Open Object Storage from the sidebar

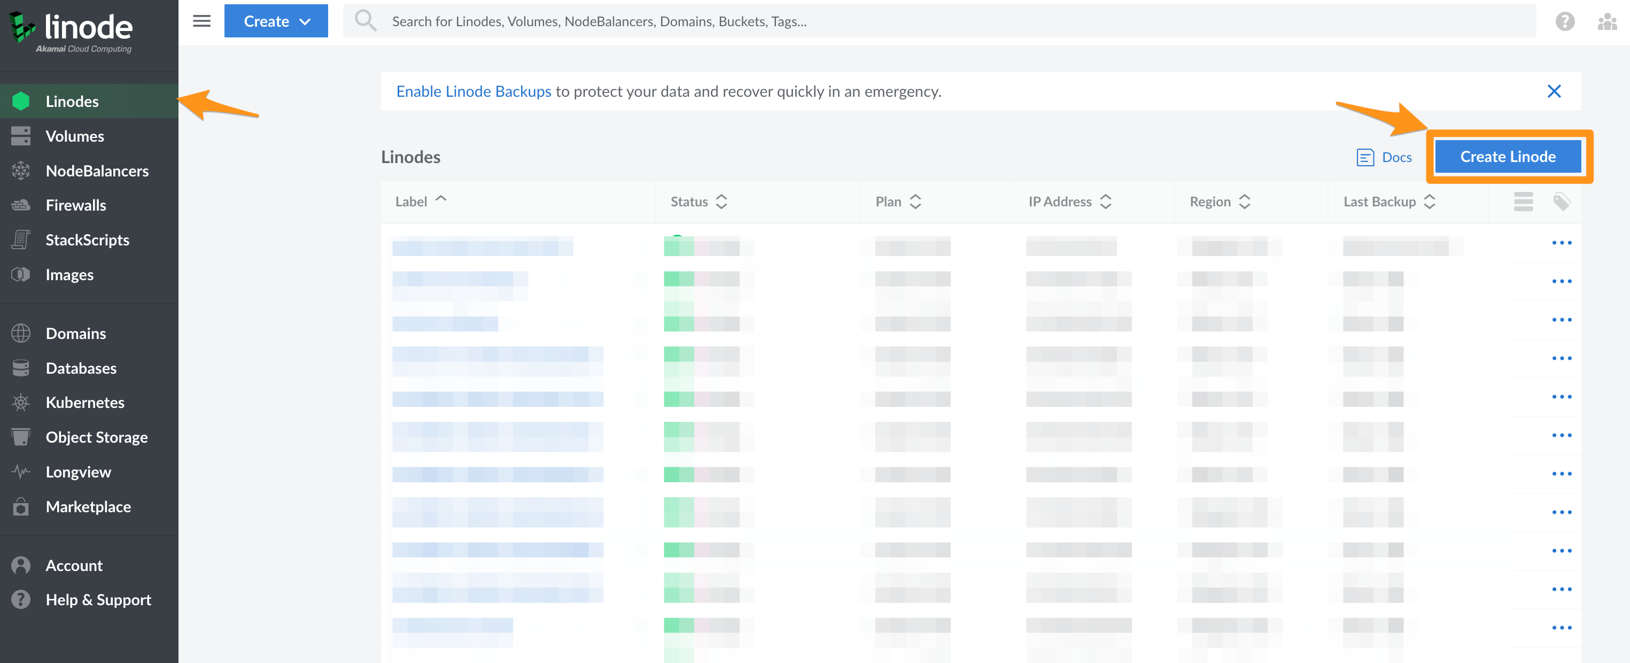click(x=96, y=437)
